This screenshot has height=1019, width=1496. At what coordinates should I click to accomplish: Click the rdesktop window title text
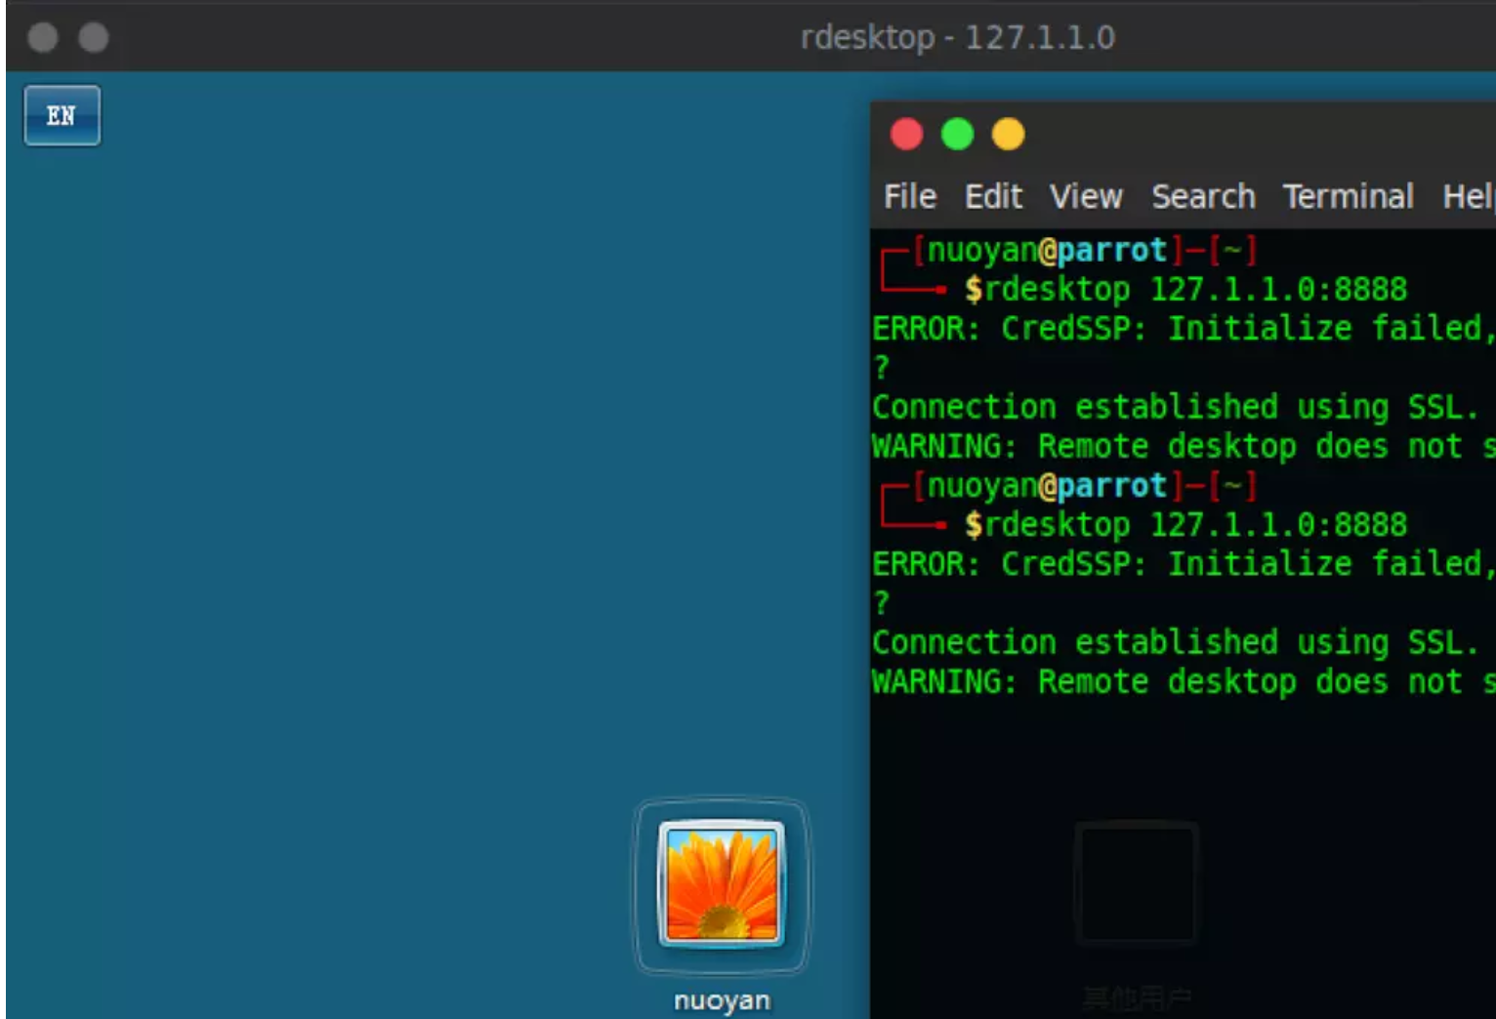(957, 37)
